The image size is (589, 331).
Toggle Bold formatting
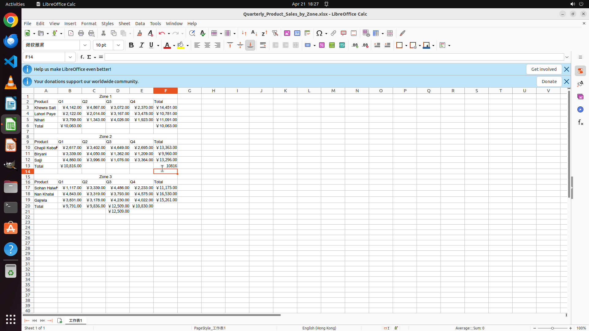131,45
